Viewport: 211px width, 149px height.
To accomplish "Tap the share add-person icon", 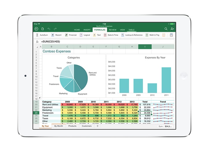I will pos(172,29).
